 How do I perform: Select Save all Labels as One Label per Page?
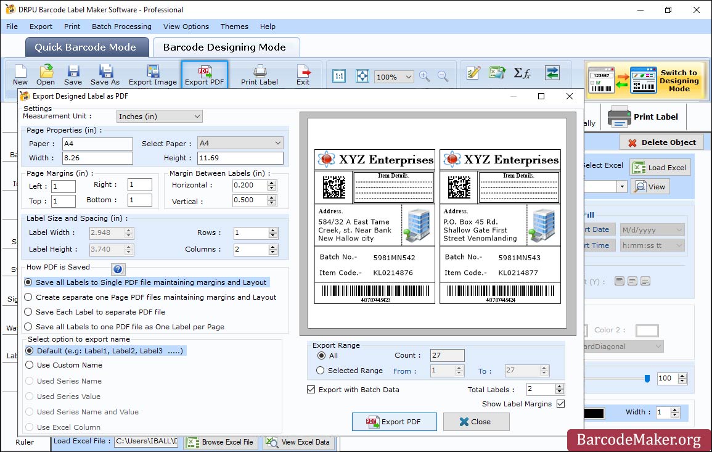coord(125,327)
